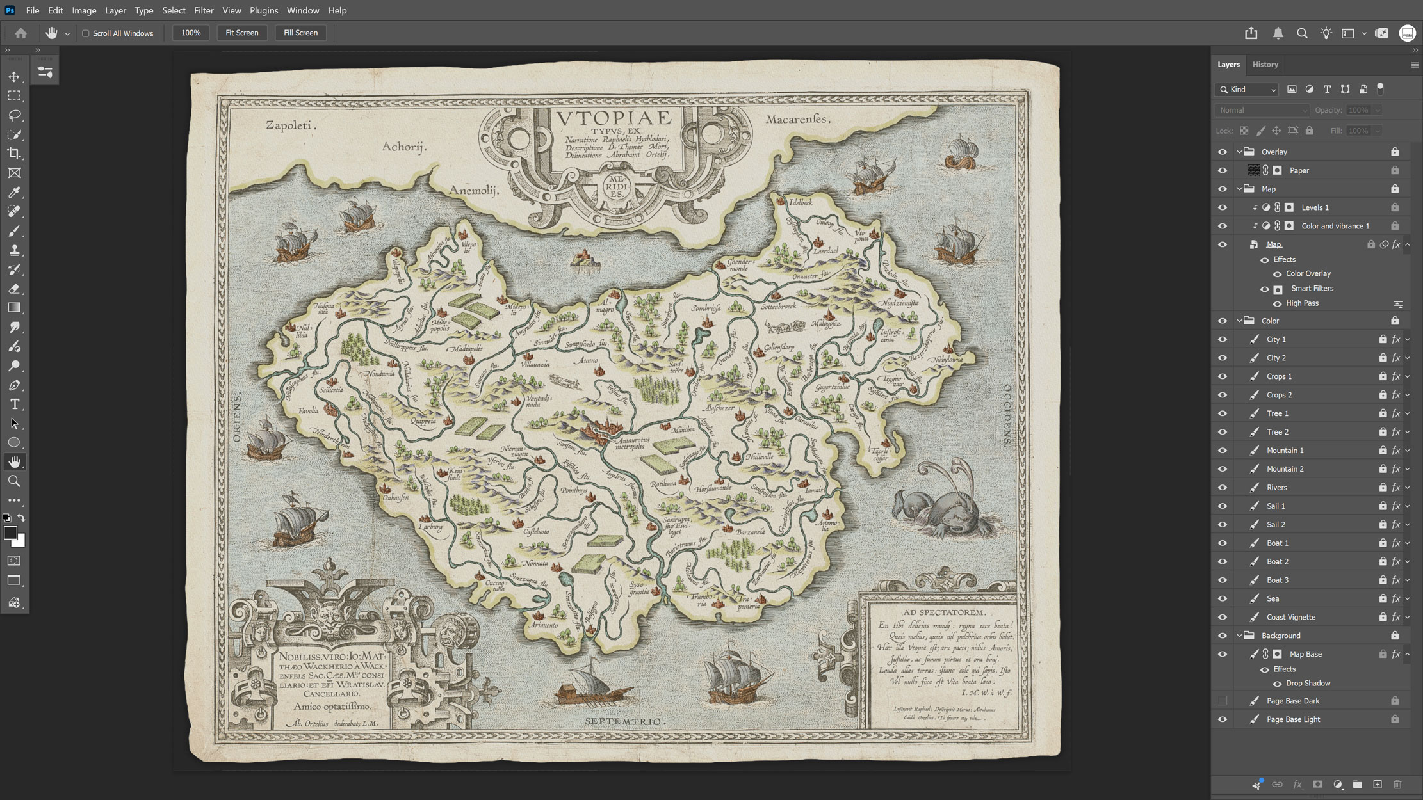Reset default foreground and background colors
This screenshot has width=1423, height=800.
[6, 518]
